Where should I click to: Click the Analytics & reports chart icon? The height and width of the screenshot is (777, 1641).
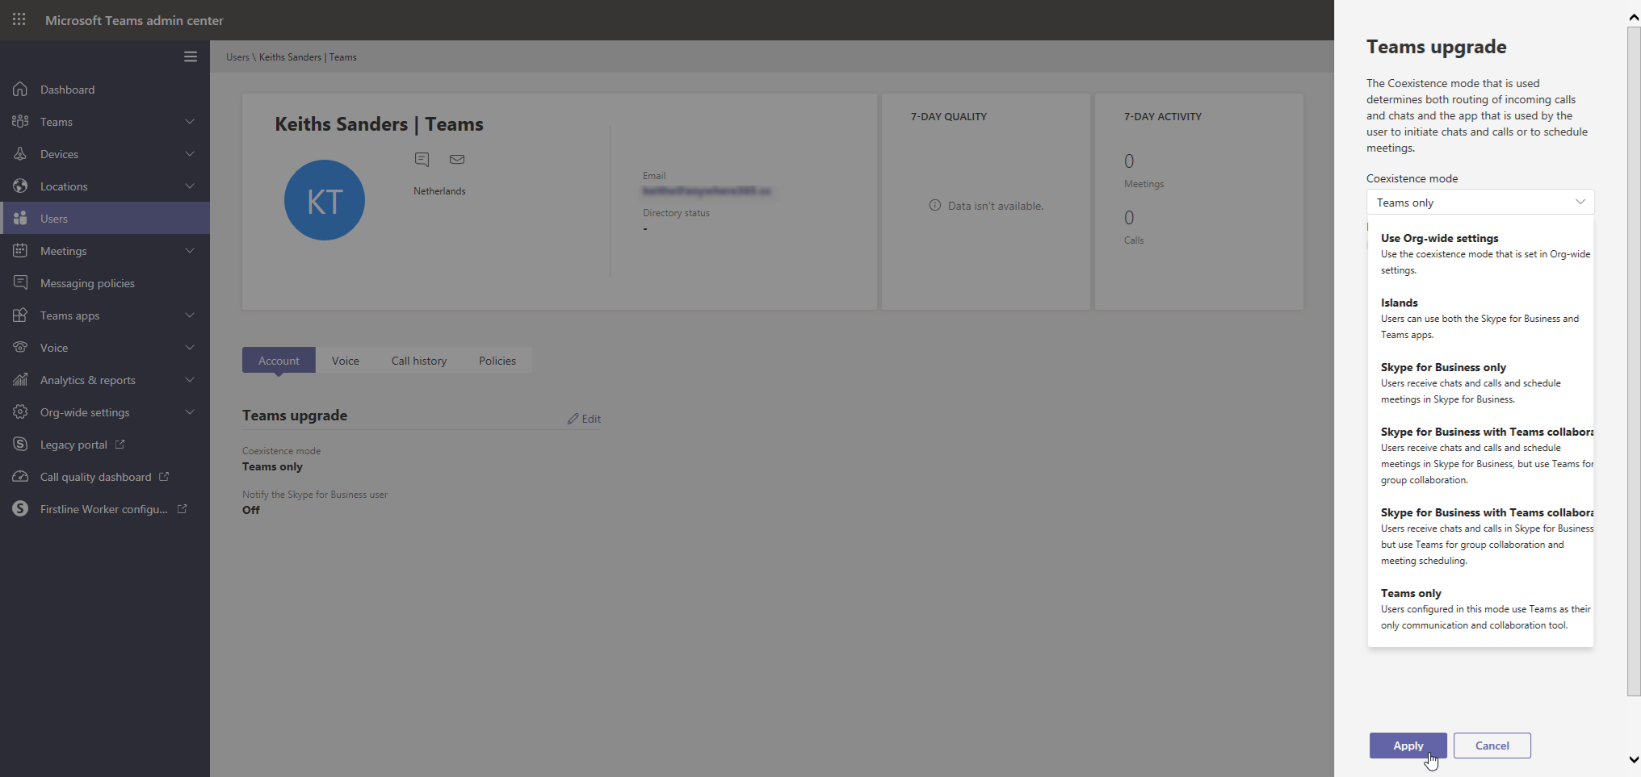20,379
